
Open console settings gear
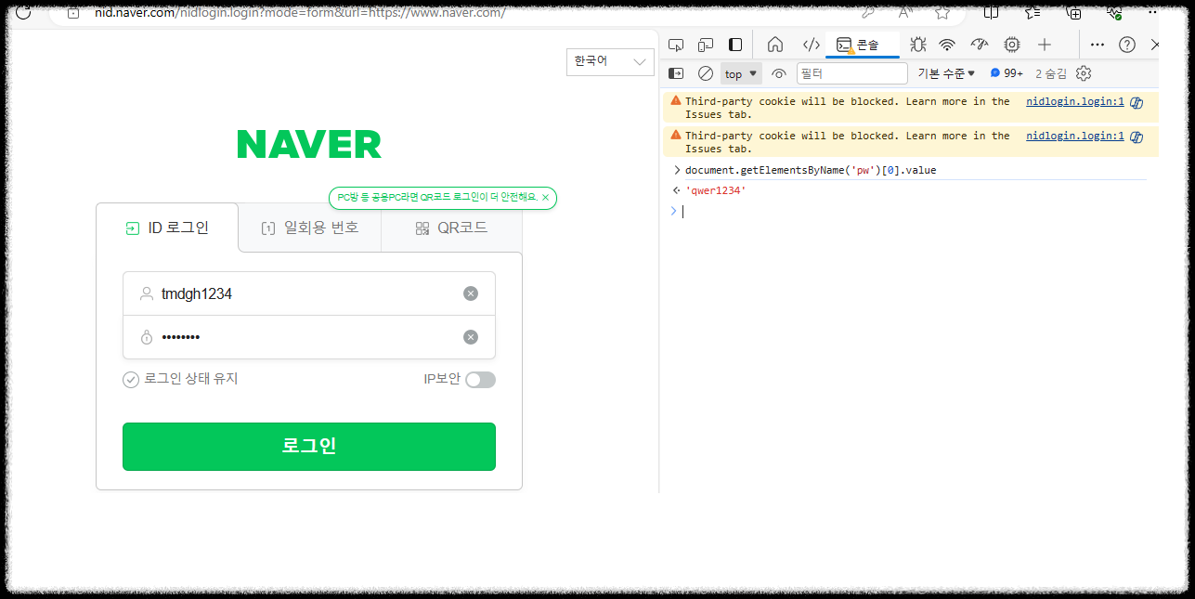point(1084,73)
